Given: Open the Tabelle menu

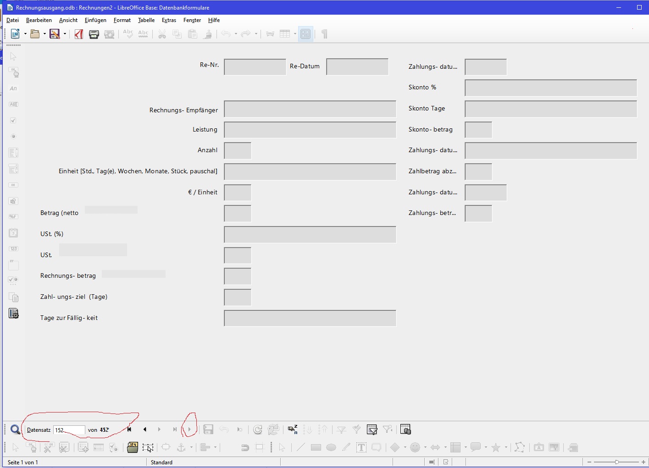Looking at the screenshot, I should click(x=146, y=20).
